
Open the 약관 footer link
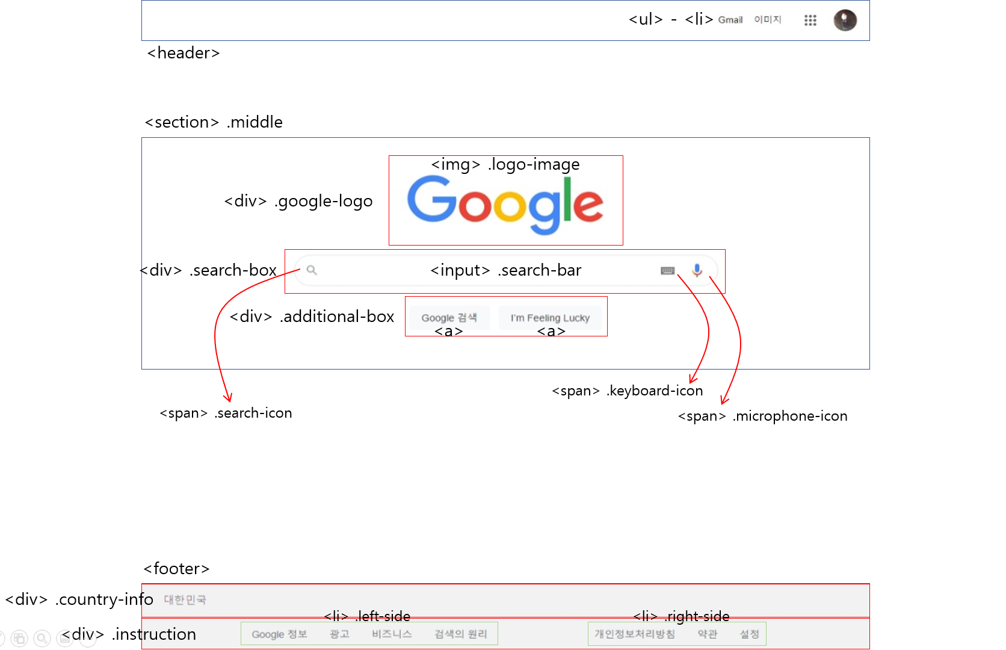pyautogui.click(x=708, y=634)
